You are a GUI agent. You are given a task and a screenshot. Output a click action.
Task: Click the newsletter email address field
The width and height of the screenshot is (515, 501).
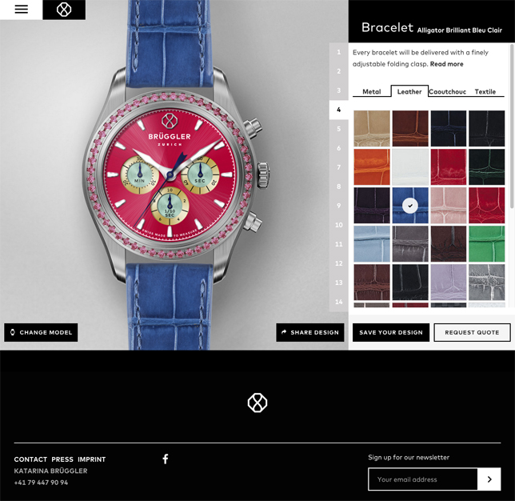click(x=423, y=479)
